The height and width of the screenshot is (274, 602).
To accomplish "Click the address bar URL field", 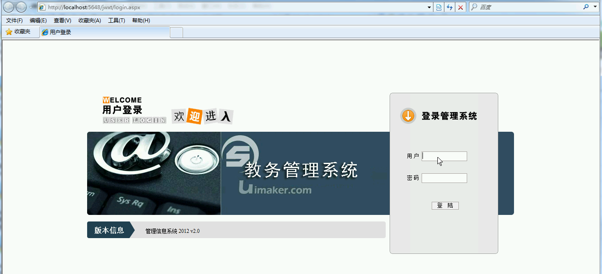I will click(x=232, y=7).
